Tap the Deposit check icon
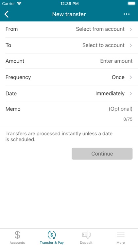The height and width of the screenshot is (245, 138). click(x=86, y=235)
